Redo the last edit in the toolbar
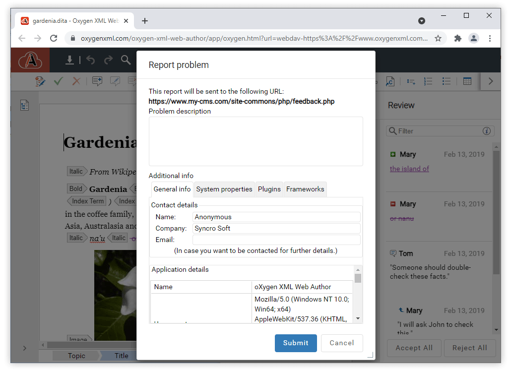 click(108, 60)
